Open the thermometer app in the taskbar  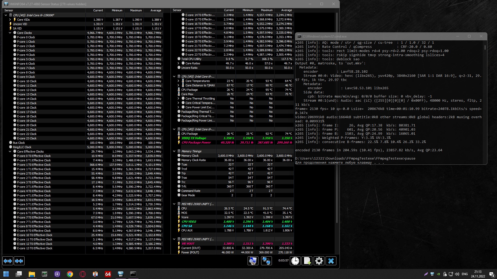pos(95,274)
